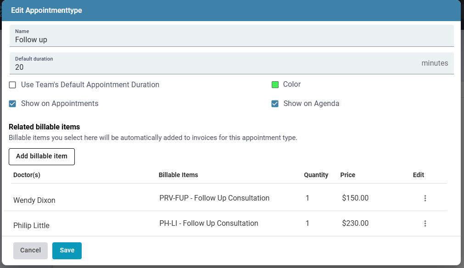
Task: Click PH-LI - Follow Up Consultation item
Action: click(209, 223)
